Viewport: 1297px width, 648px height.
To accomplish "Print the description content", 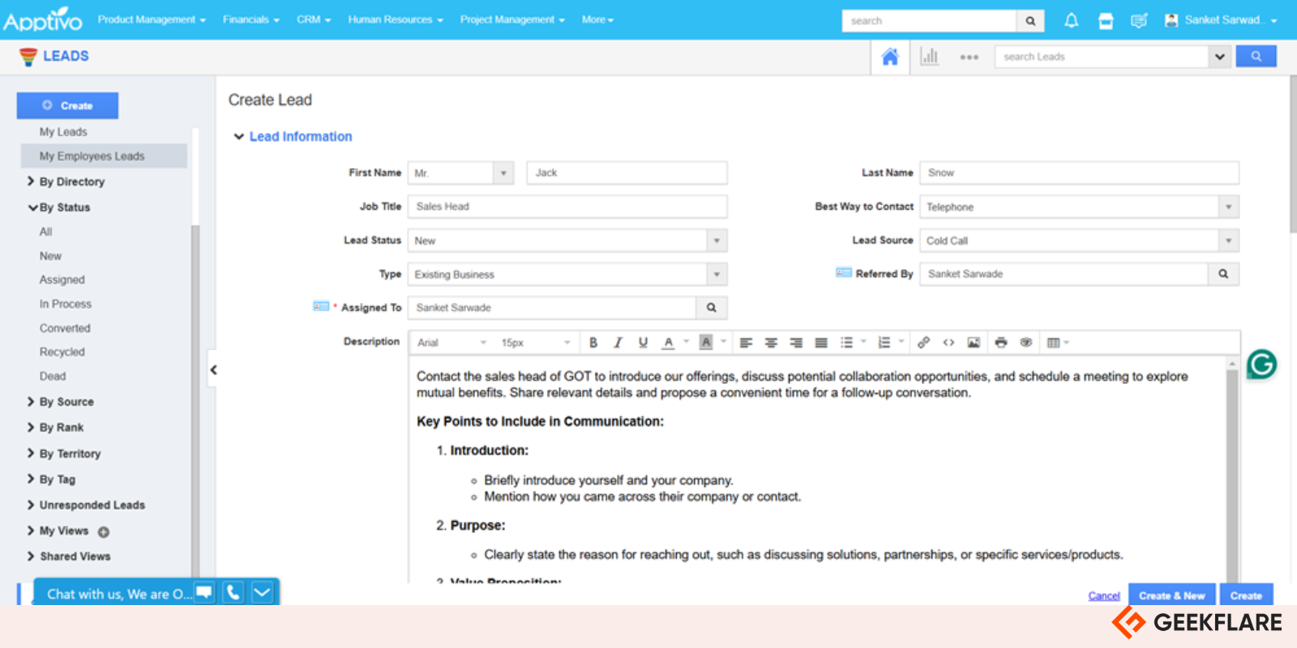I will tap(1001, 343).
